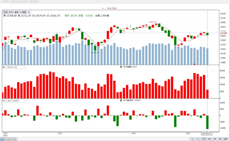The image size is (230, 141).
Task: Click the 5MA 15661 legend entry
Action: point(109,8)
